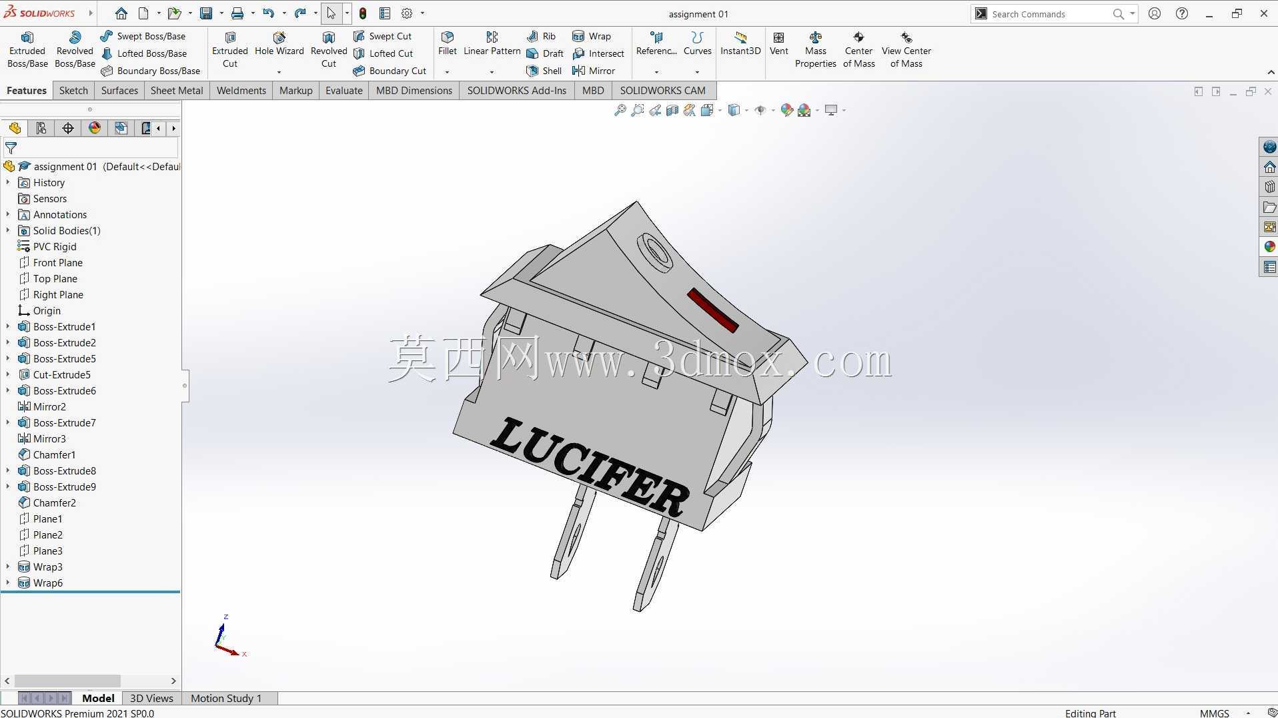Select the Mirror tool
Image resolution: width=1278 pixels, height=718 pixels.
594,71
